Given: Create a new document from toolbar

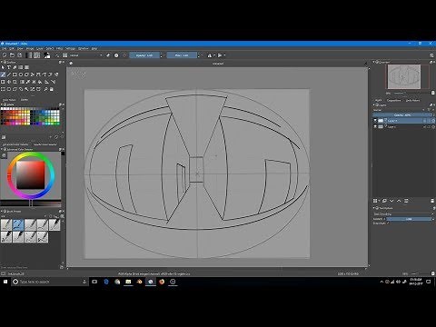Looking at the screenshot, I should pyautogui.click(x=5, y=55).
